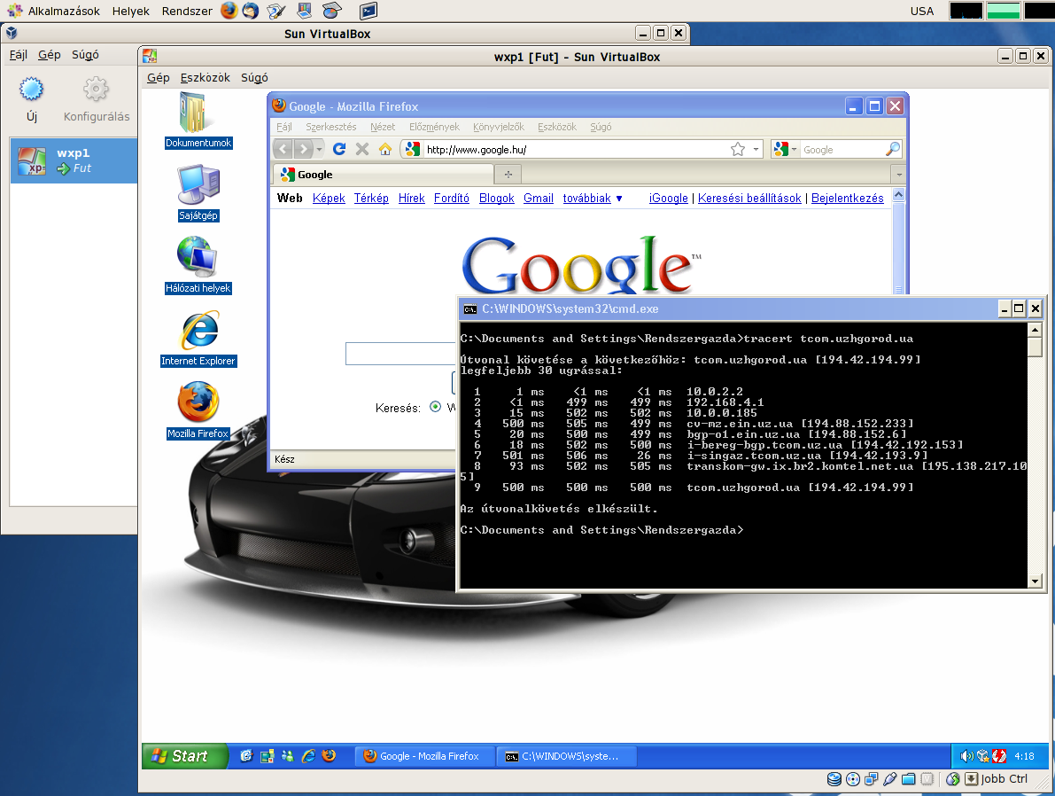Open the list all tabs dropdown
1055x796 pixels.
pyautogui.click(x=899, y=175)
